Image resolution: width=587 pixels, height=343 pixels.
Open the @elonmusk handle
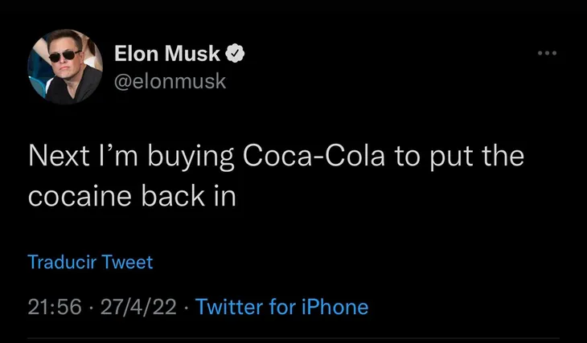(x=171, y=81)
